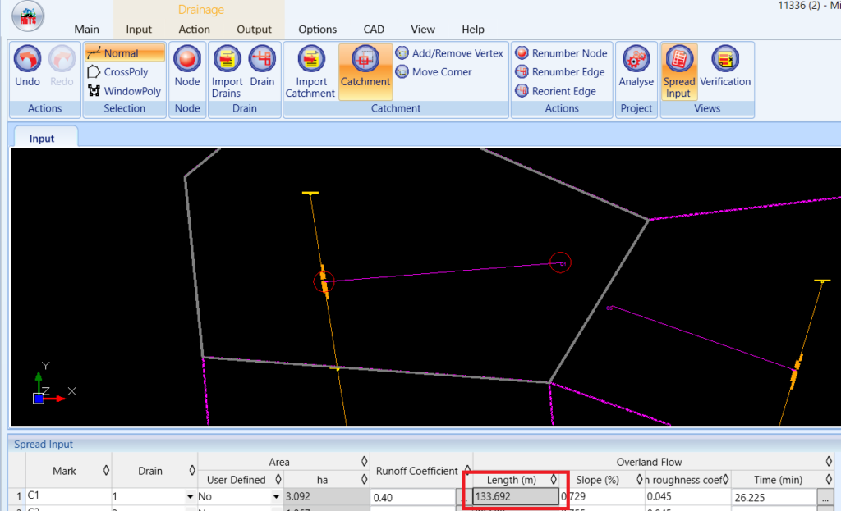Collapse the Overland Flow column group
The width and height of the screenshot is (841, 511).
pyautogui.click(x=829, y=461)
